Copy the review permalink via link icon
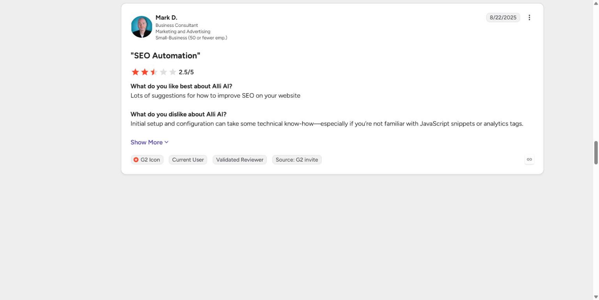 pos(529,159)
